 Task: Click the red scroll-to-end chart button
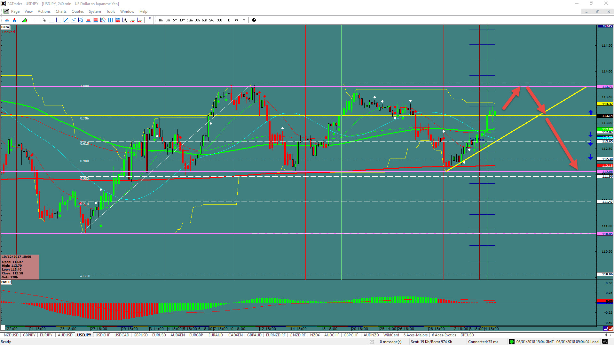[x=611, y=328]
